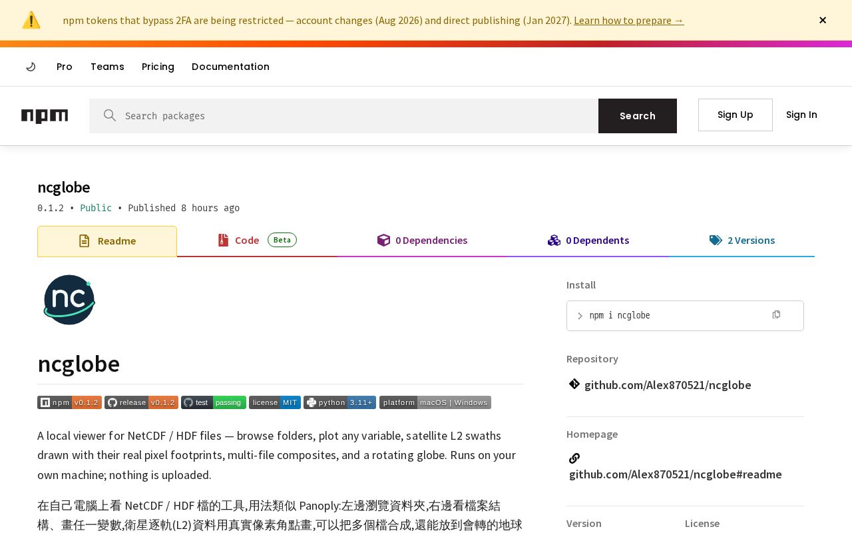Click the Published 8 hours ago text
852x533 pixels.
click(x=184, y=208)
